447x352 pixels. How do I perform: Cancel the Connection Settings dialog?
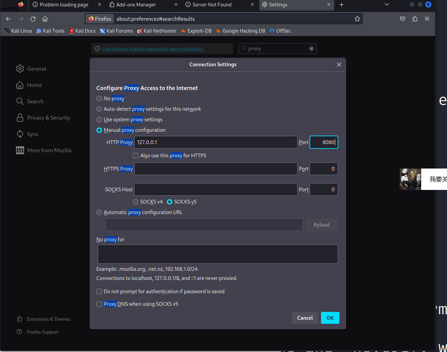(x=305, y=318)
